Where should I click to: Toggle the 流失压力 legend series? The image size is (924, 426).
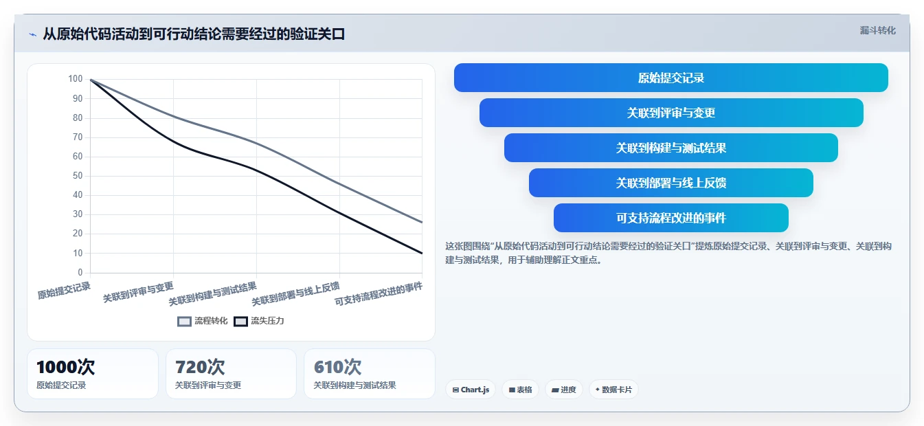pos(258,321)
